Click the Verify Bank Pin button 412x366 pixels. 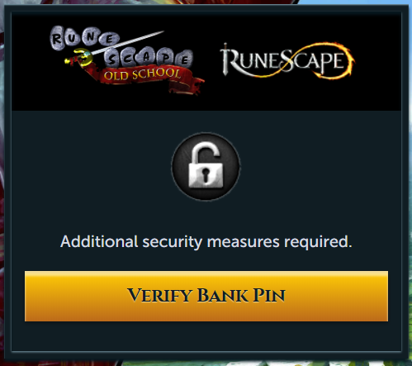(x=206, y=296)
